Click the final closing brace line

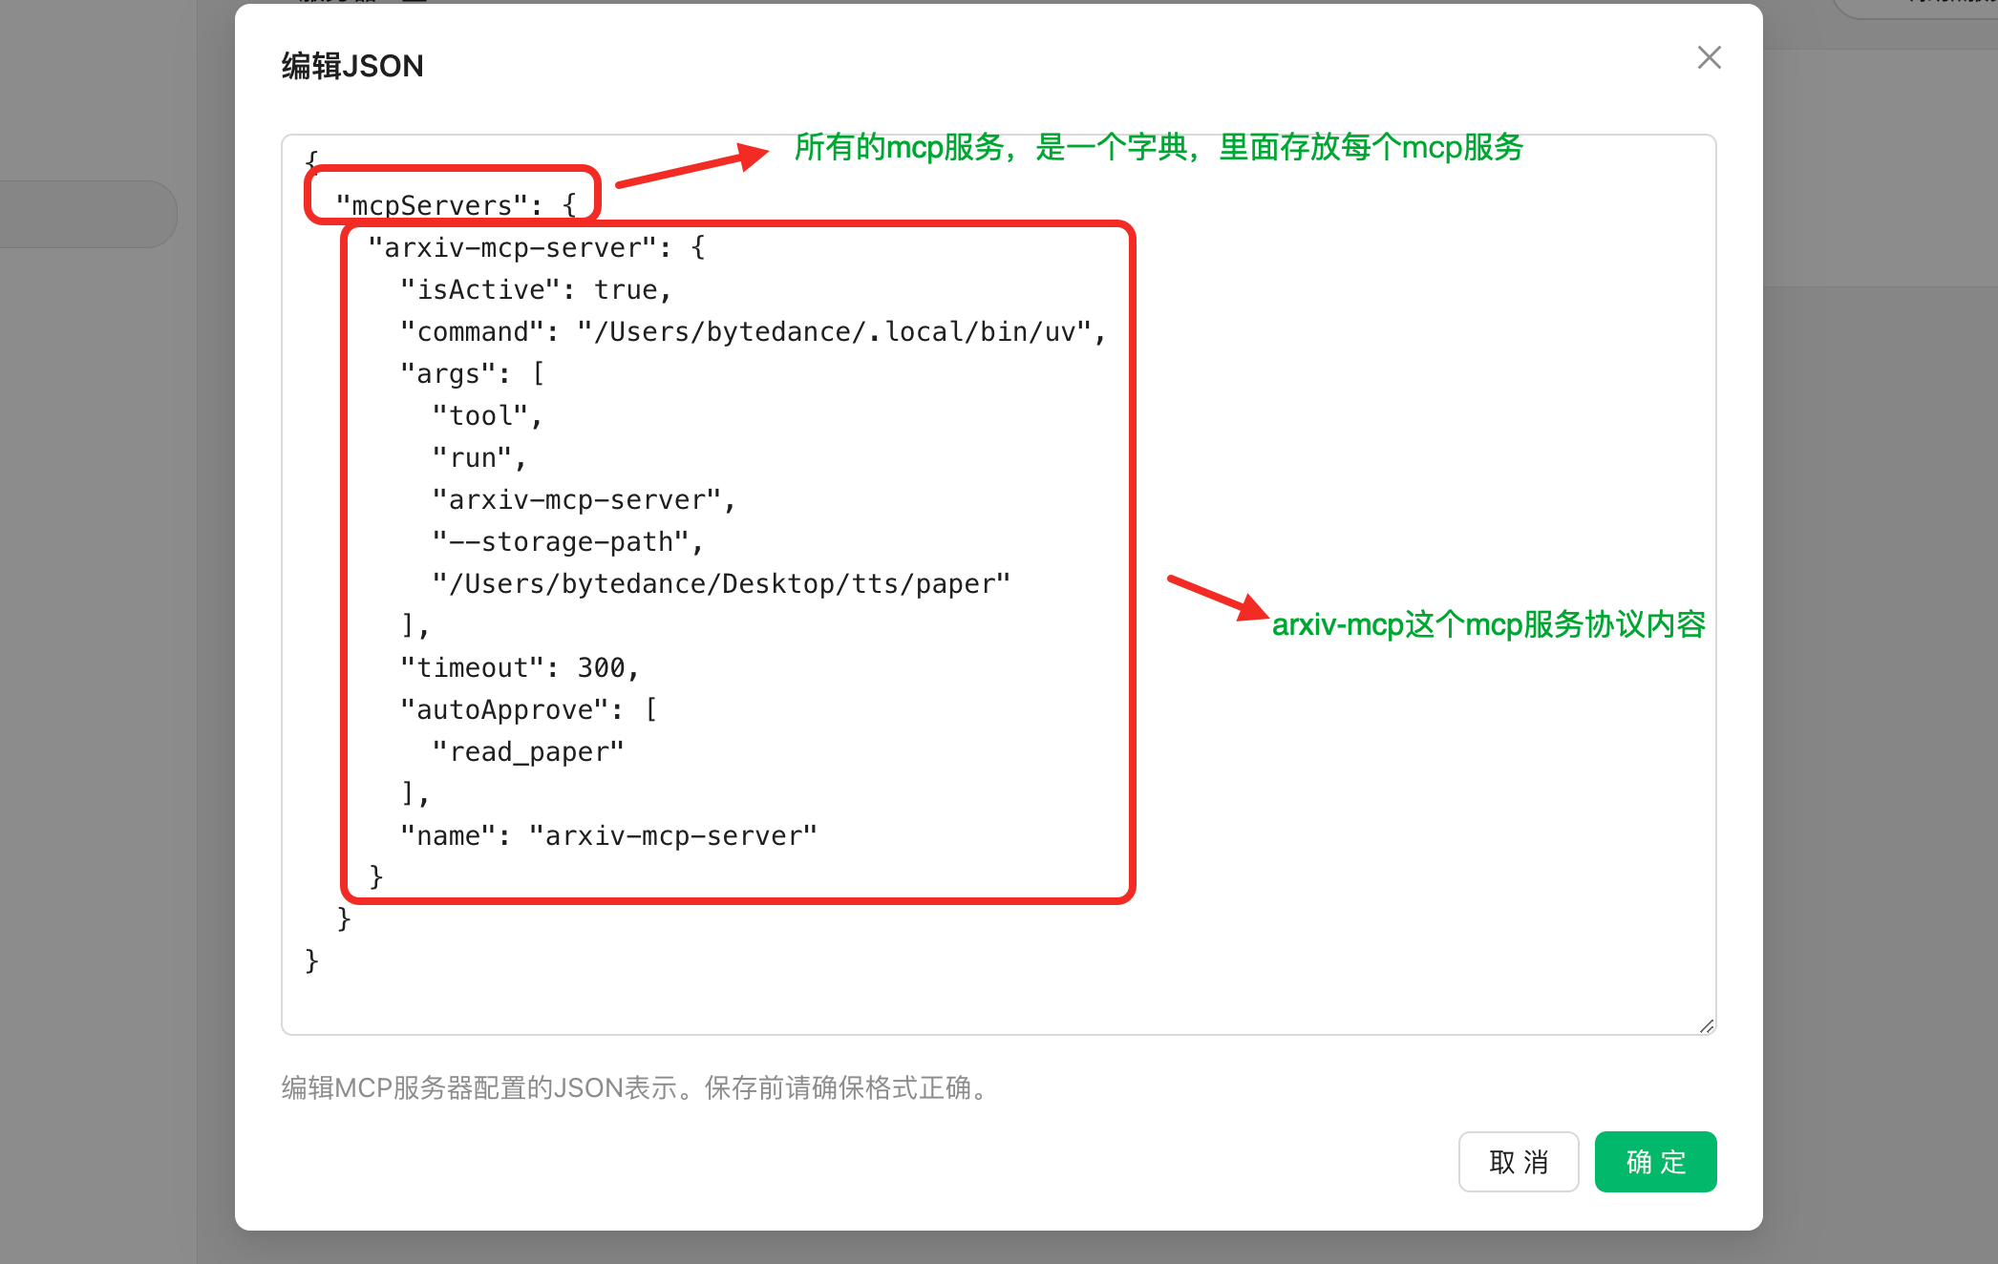click(311, 959)
